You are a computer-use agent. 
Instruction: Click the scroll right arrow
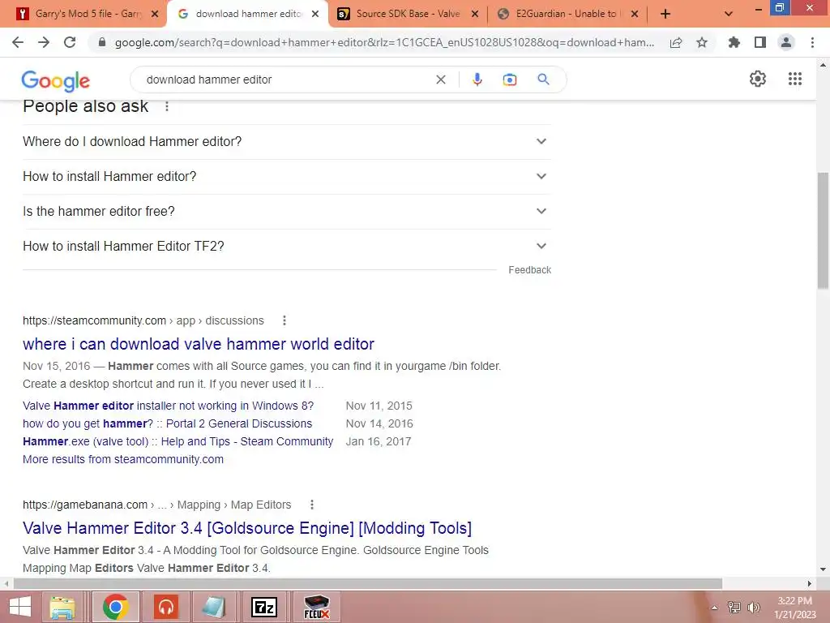(810, 584)
